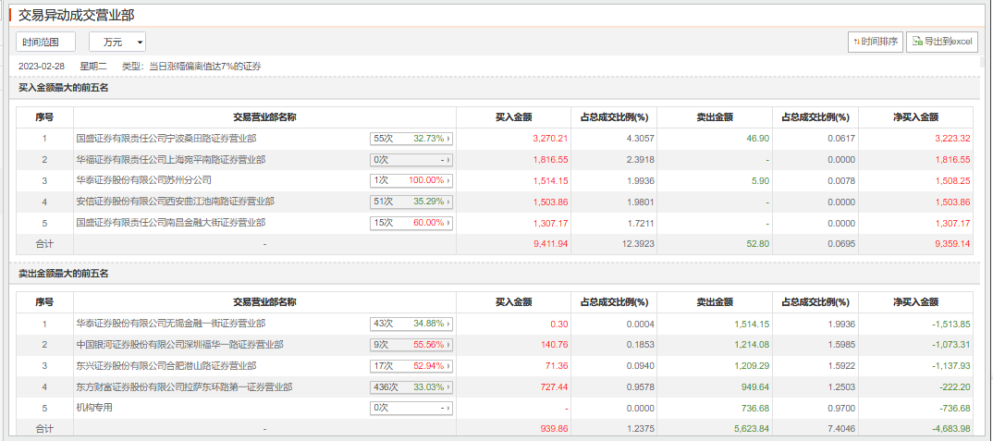Image resolution: width=993 pixels, height=441 pixels.
Task: Click the 时间排序 sort button
Action: tap(875, 42)
